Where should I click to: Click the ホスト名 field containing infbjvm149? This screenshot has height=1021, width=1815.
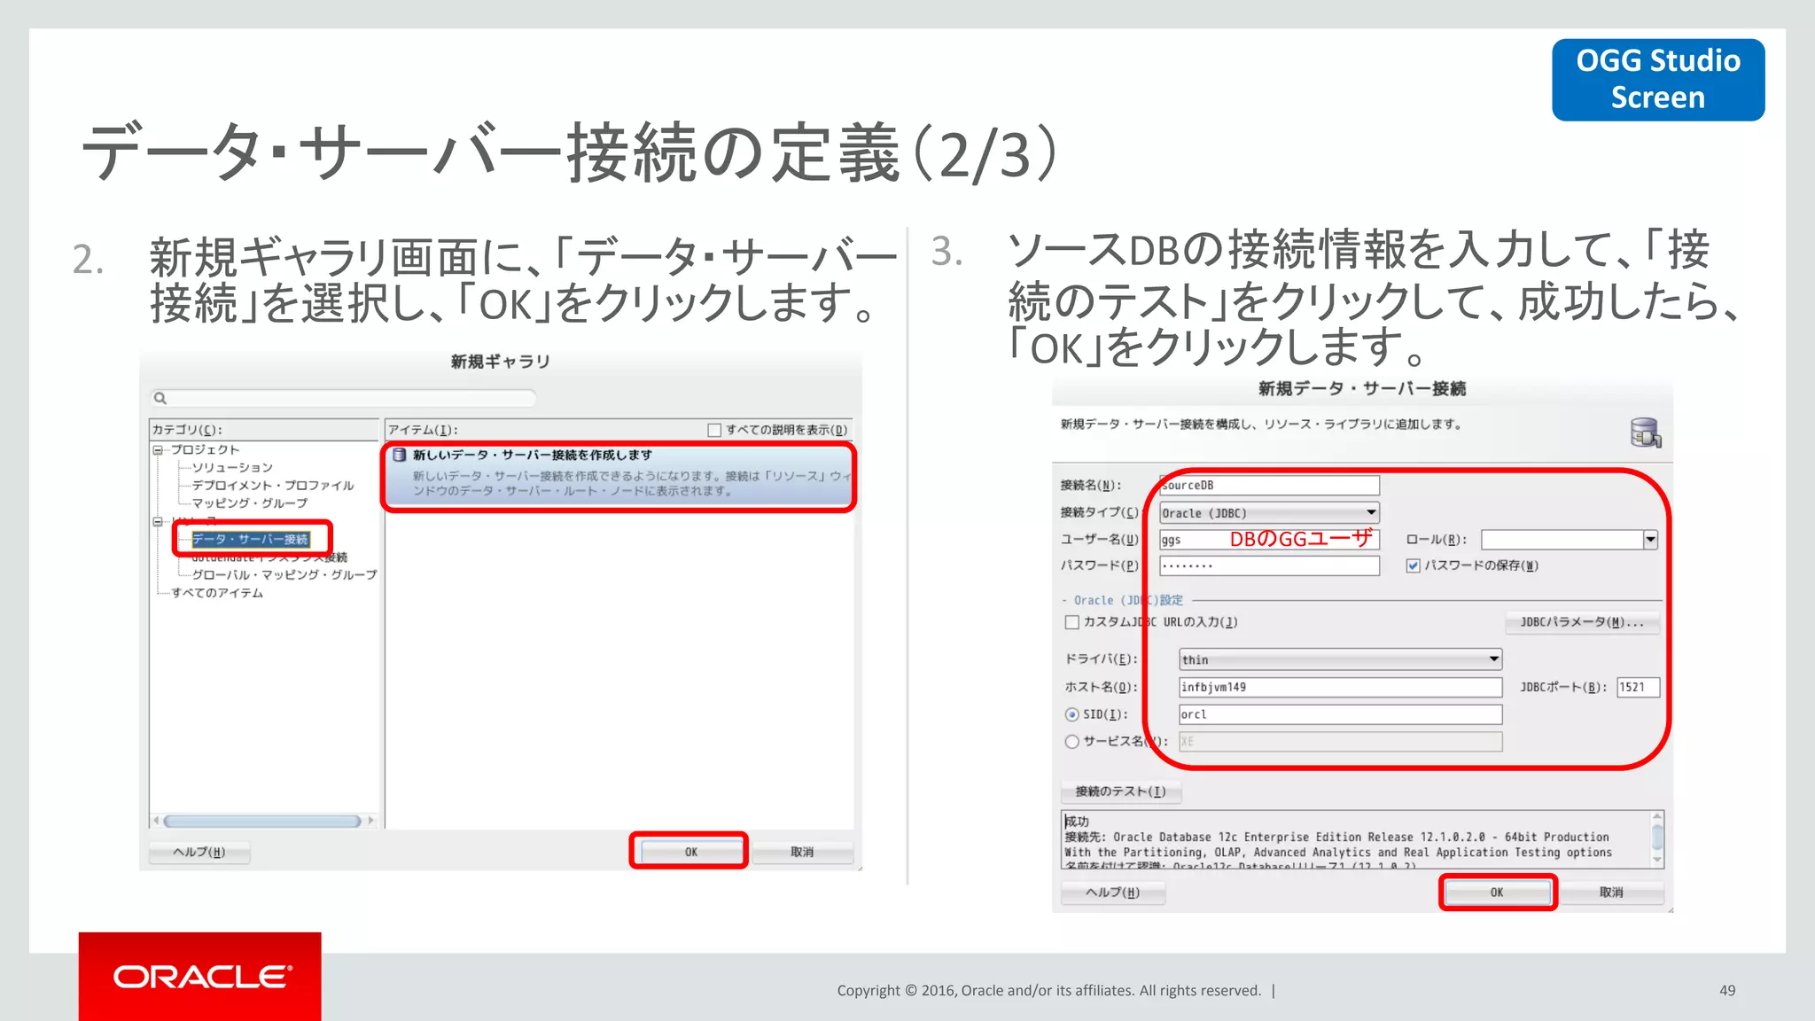click(1340, 687)
